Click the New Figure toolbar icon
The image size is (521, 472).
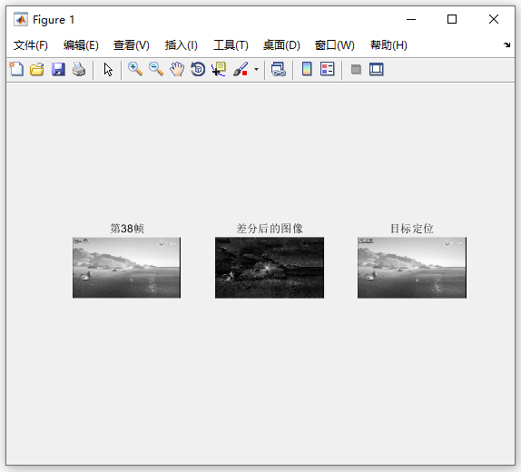(x=16, y=70)
